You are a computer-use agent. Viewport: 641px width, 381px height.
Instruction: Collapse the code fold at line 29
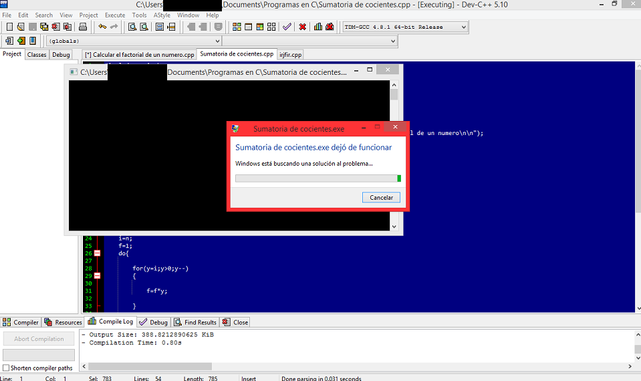click(98, 276)
